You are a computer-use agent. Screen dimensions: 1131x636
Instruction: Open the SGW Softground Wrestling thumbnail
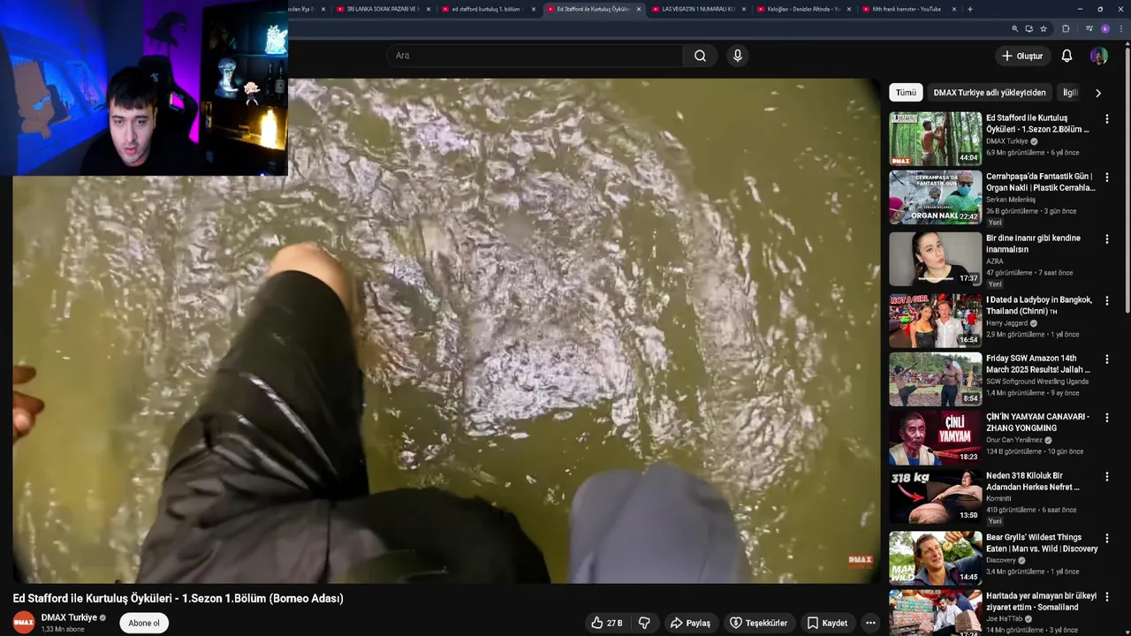pyautogui.click(x=935, y=379)
